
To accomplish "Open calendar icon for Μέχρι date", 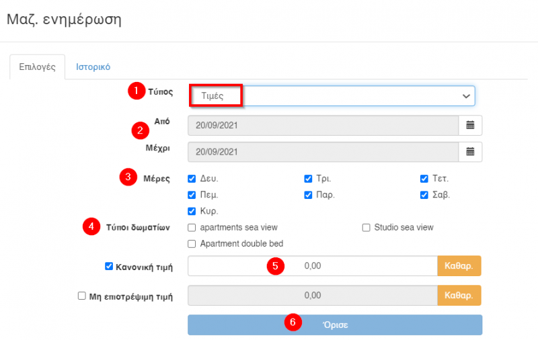I will point(470,151).
